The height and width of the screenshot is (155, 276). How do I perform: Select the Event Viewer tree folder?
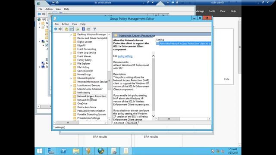[x=84, y=56]
